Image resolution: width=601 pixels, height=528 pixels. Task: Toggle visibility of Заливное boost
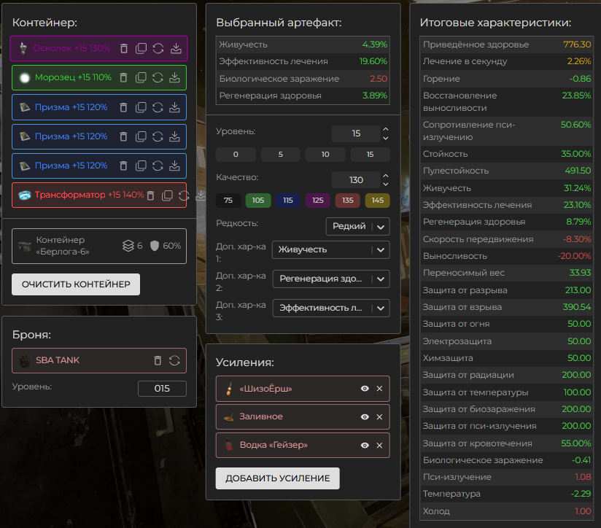(x=365, y=417)
